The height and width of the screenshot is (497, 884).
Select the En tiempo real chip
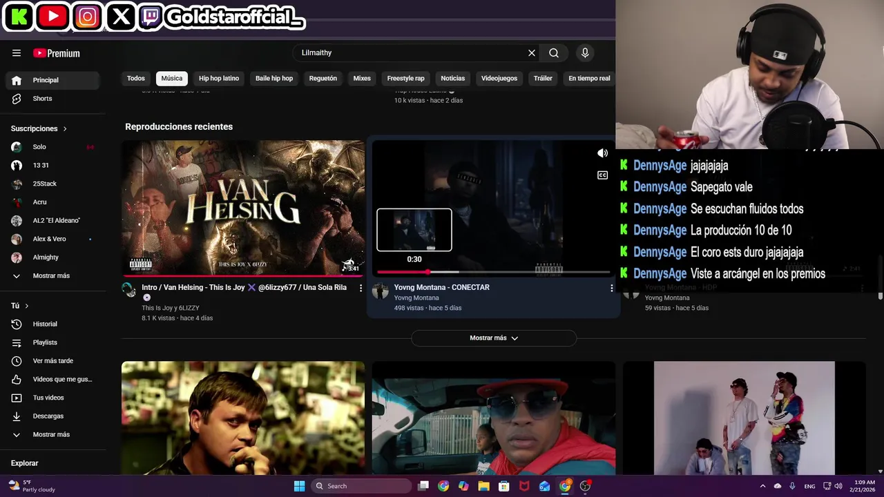[x=589, y=79]
